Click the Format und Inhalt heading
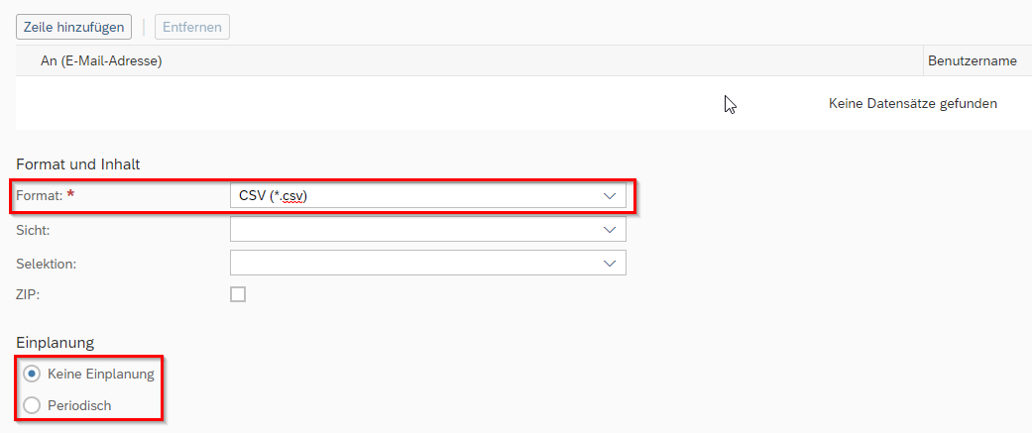This screenshot has width=1032, height=433. [x=77, y=163]
